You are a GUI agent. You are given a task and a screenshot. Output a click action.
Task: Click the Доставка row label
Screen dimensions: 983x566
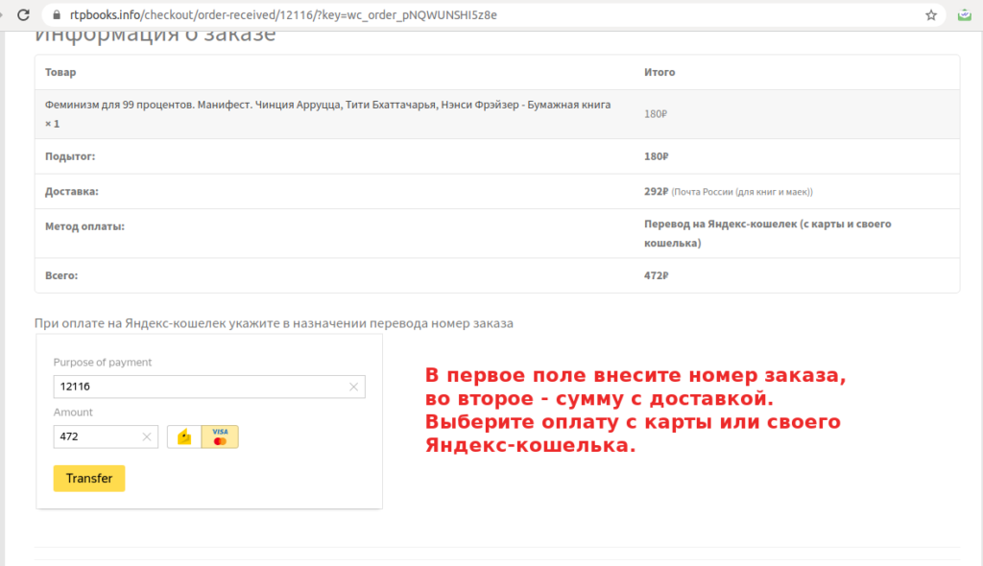[x=71, y=192]
